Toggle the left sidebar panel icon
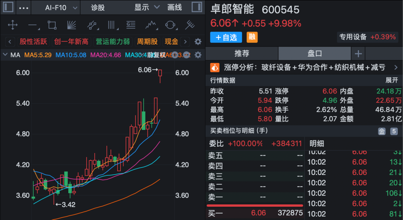The height and width of the screenshot is (220, 403). click(x=8, y=7)
